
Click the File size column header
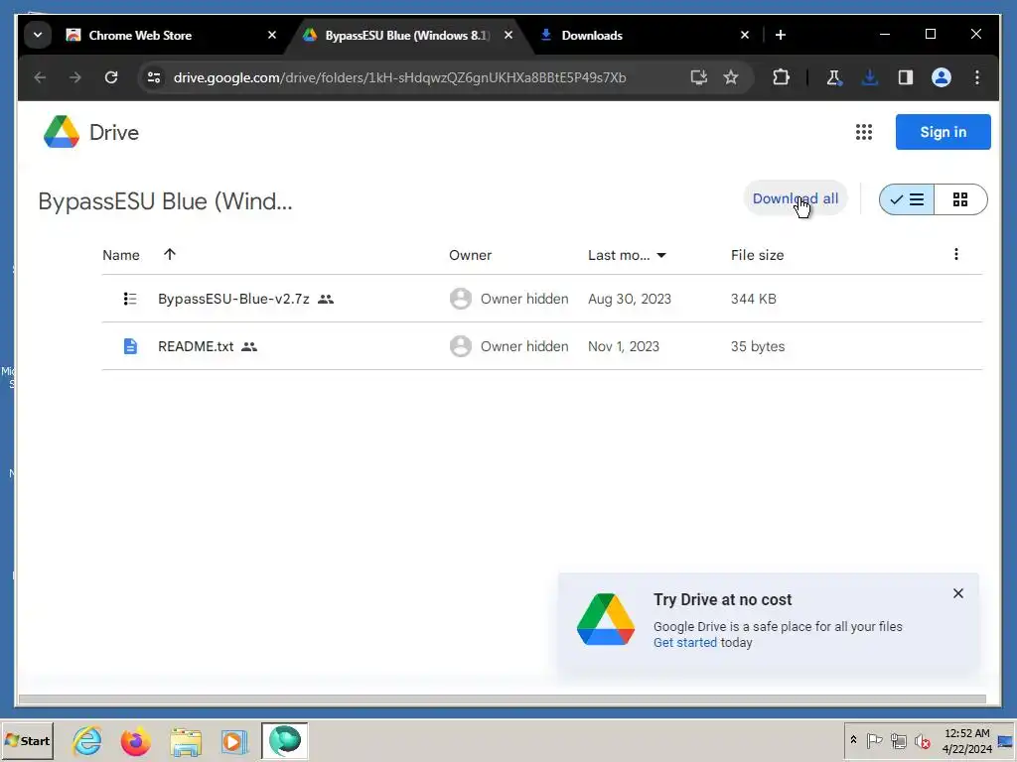click(757, 255)
